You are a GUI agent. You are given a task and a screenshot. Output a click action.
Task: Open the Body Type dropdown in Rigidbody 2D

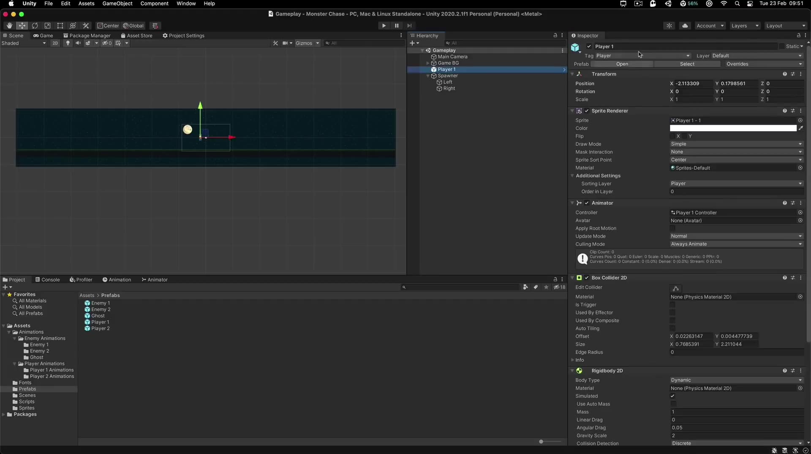(x=736, y=380)
